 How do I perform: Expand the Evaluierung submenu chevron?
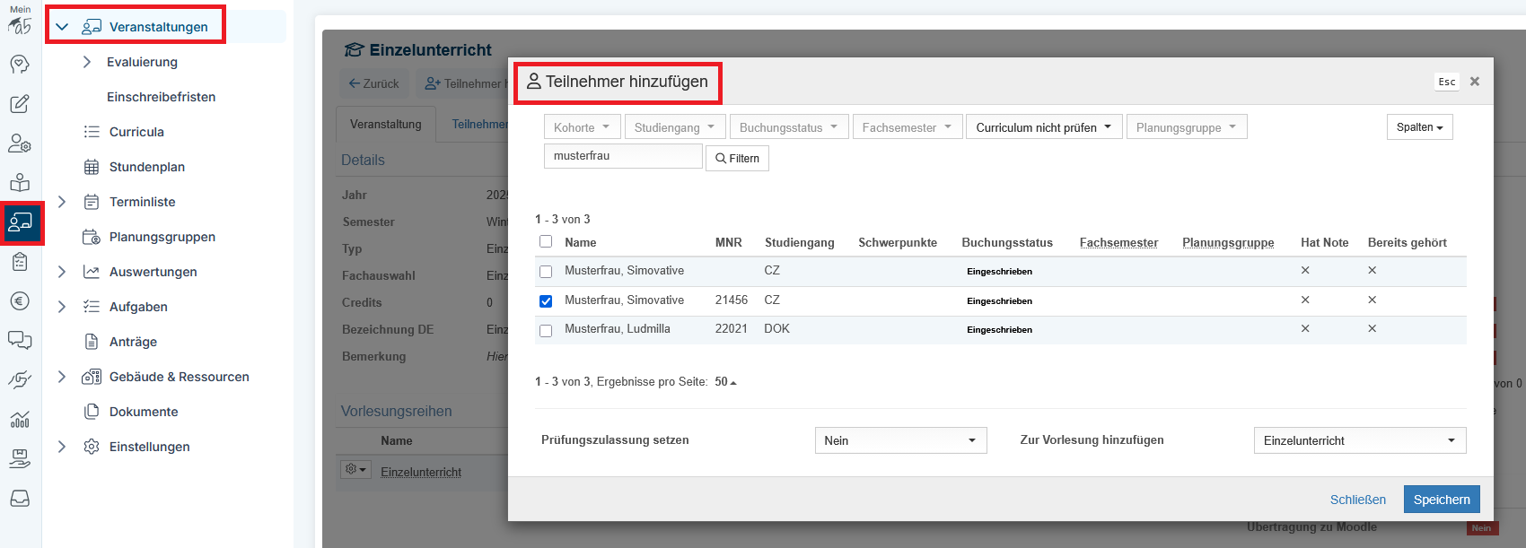coord(87,62)
